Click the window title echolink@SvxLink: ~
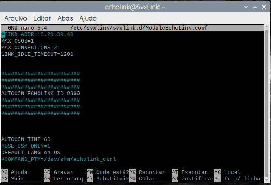 (x=135, y=7)
